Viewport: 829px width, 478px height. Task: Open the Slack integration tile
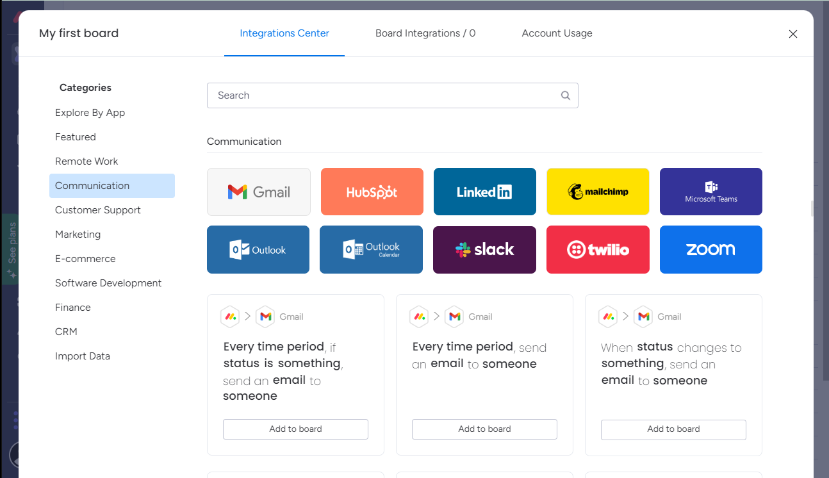(484, 249)
